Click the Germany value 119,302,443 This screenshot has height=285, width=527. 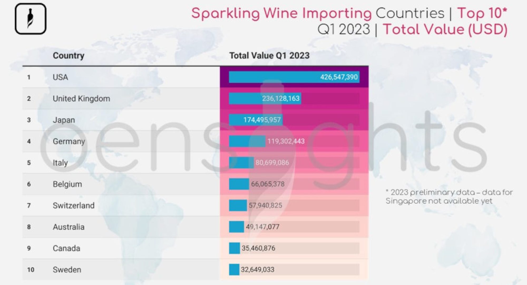coord(286,141)
